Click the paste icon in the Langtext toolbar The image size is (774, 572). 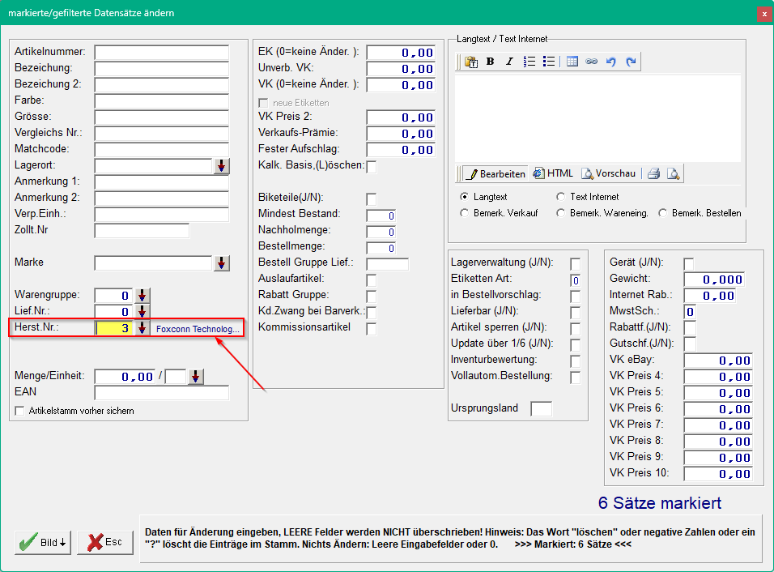click(471, 62)
